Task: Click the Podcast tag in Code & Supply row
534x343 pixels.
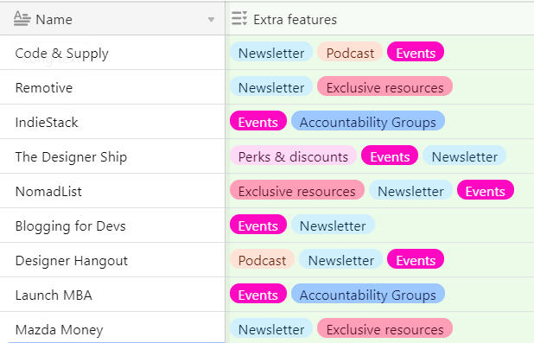Action: [x=350, y=53]
